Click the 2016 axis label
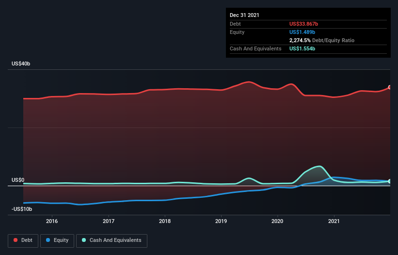 coord(52,221)
